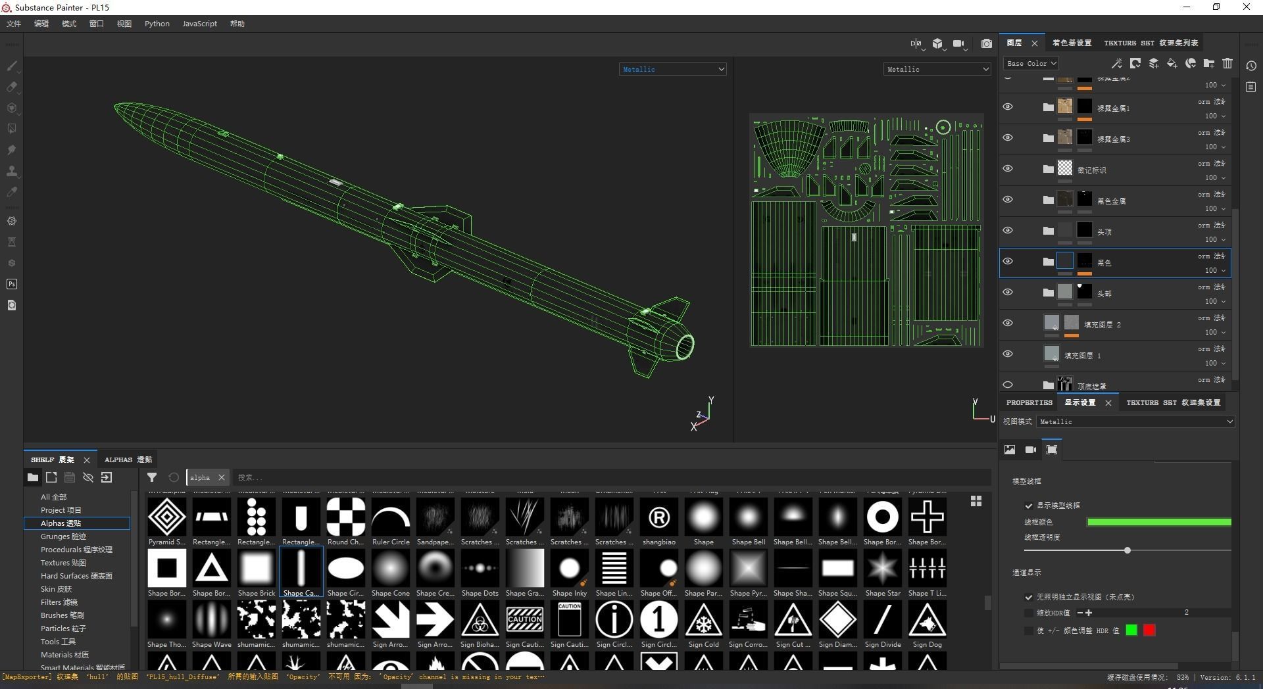Open the Log panel icon
The width and height of the screenshot is (1263, 689).
pos(1251,87)
